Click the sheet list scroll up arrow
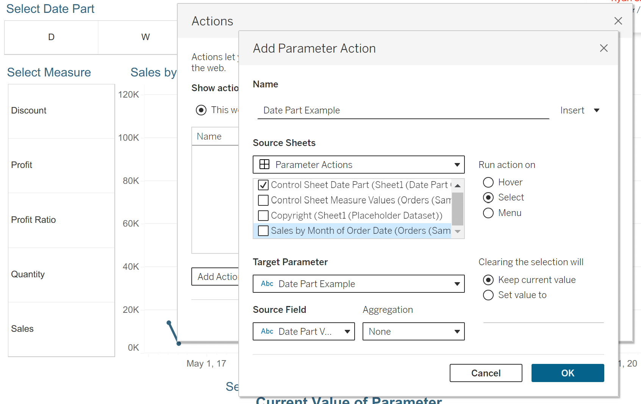The height and width of the screenshot is (404, 641). click(x=458, y=185)
